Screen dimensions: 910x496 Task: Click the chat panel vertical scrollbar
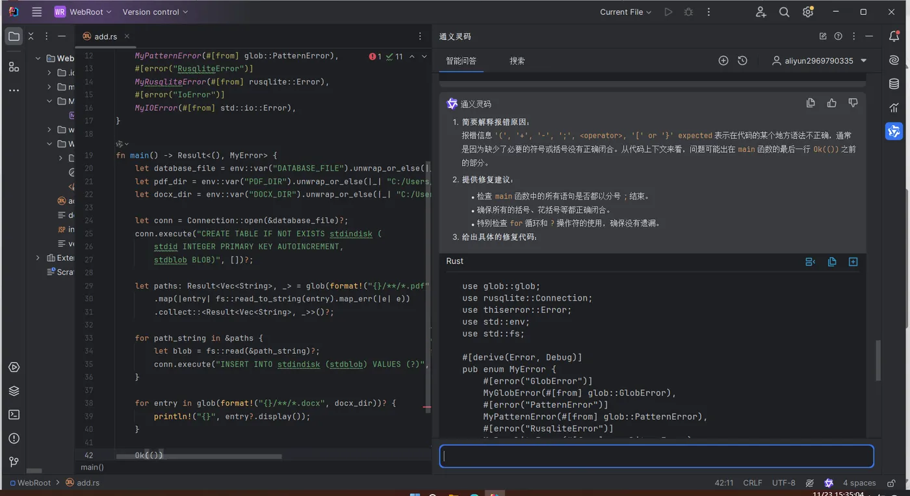[878, 360]
